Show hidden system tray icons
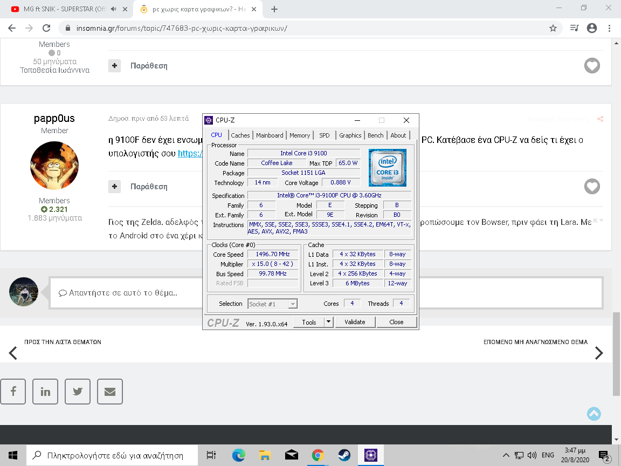Image resolution: width=621 pixels, height=466 pixels. pos(506,455)
